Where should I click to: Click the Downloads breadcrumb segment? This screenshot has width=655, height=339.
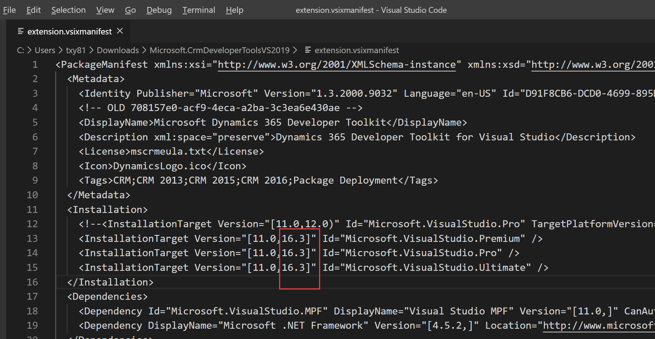(x=118, y=50)
